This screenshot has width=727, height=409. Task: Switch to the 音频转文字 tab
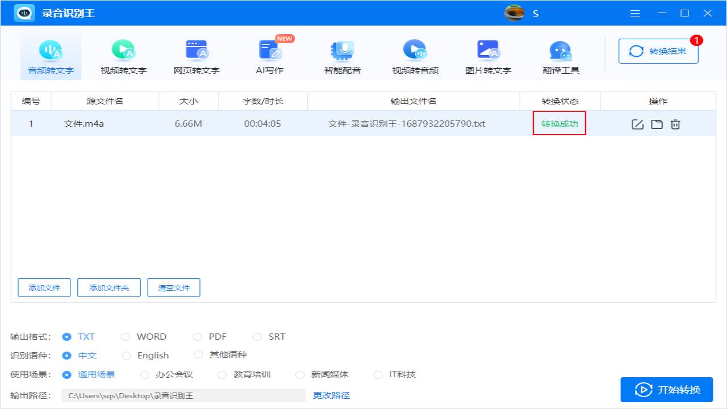point(51,54)
